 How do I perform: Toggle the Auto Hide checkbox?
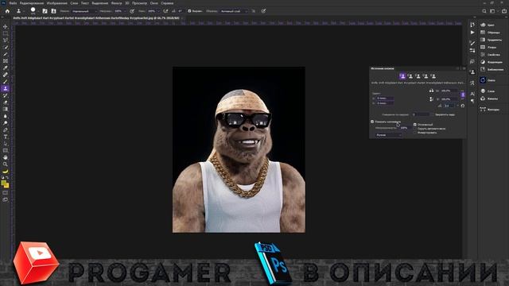[415, 129]
